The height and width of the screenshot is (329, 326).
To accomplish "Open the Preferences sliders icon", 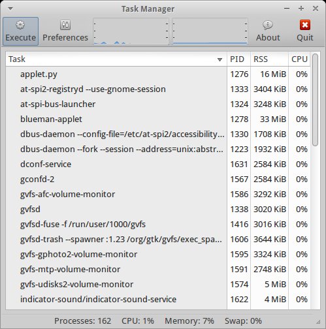I will pos(65,25).
